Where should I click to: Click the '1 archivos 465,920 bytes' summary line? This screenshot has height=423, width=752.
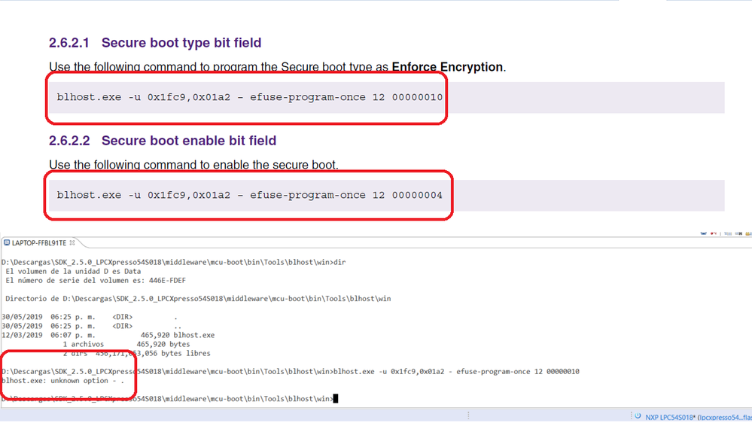[x=126, y=345]
